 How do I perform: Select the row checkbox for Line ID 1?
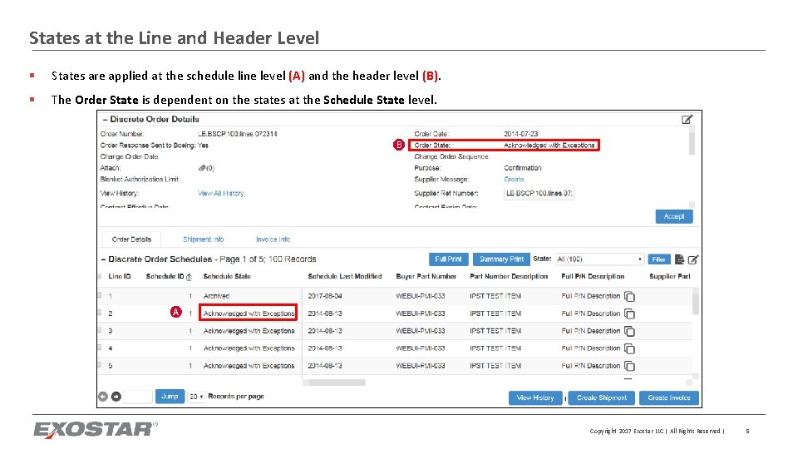tap(100, 294)
